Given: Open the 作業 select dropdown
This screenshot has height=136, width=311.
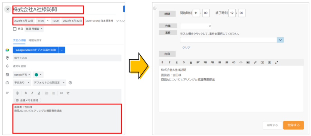Looking at the screenshot, I should 196,26.
